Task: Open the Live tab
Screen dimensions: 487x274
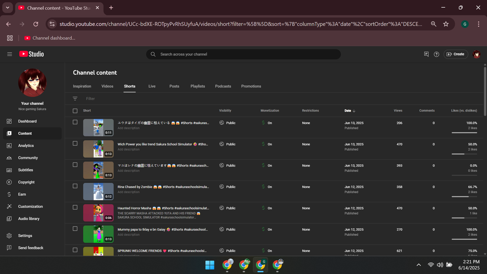Action: [152, 86]
